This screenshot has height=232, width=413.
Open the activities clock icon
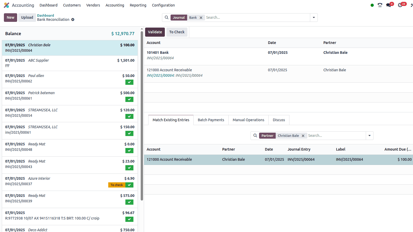tap(400, 5)
